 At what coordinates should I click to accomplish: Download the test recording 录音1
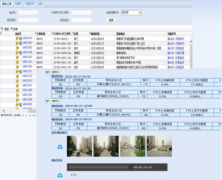click(60, 175)
